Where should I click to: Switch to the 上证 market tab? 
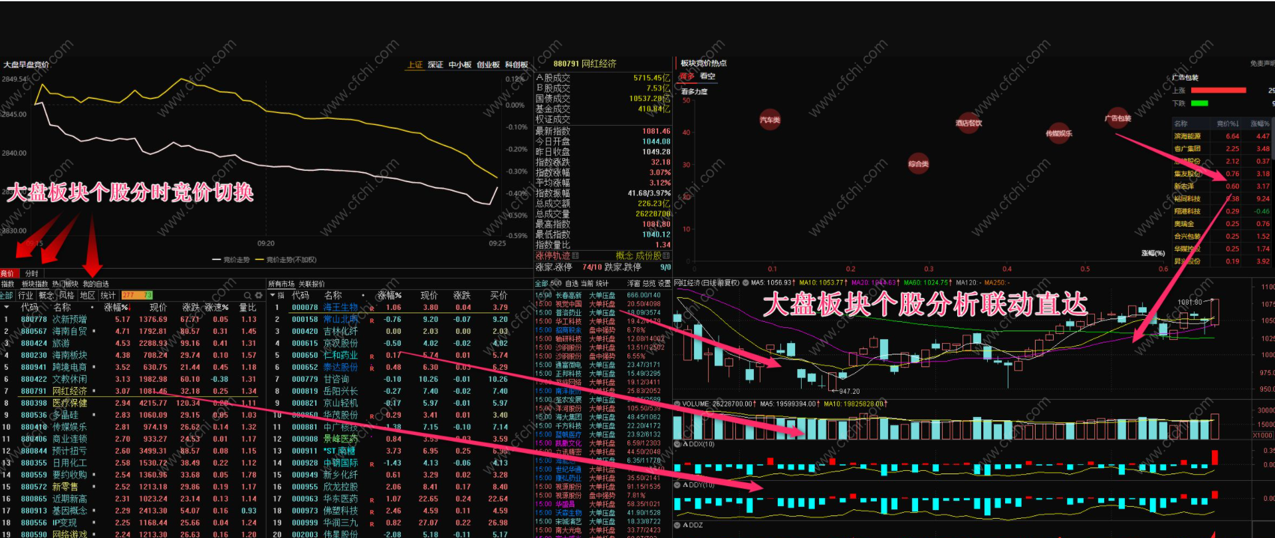click(415, 65)
